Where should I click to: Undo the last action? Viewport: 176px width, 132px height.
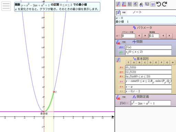pyautogui.click(x=159, y=4)
